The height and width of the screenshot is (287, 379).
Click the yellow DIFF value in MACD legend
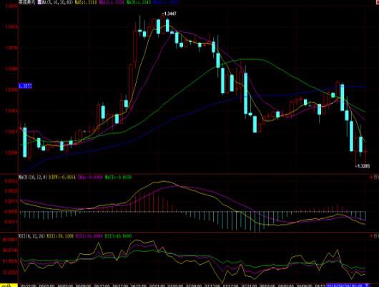[x=62, y=177]
